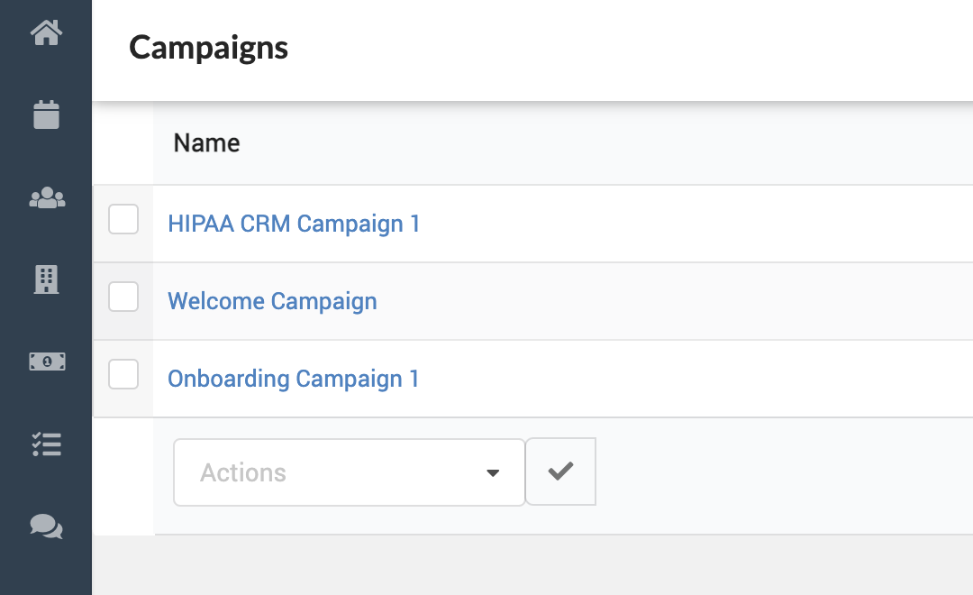Open the Tasks checklist icon
The height and width of the screenshot is (595, 973).
pos(46,444)
